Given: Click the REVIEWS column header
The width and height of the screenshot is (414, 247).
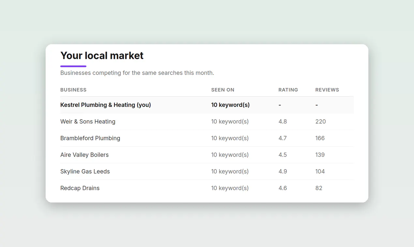Looking at the screenshot, I should [327, 90].
